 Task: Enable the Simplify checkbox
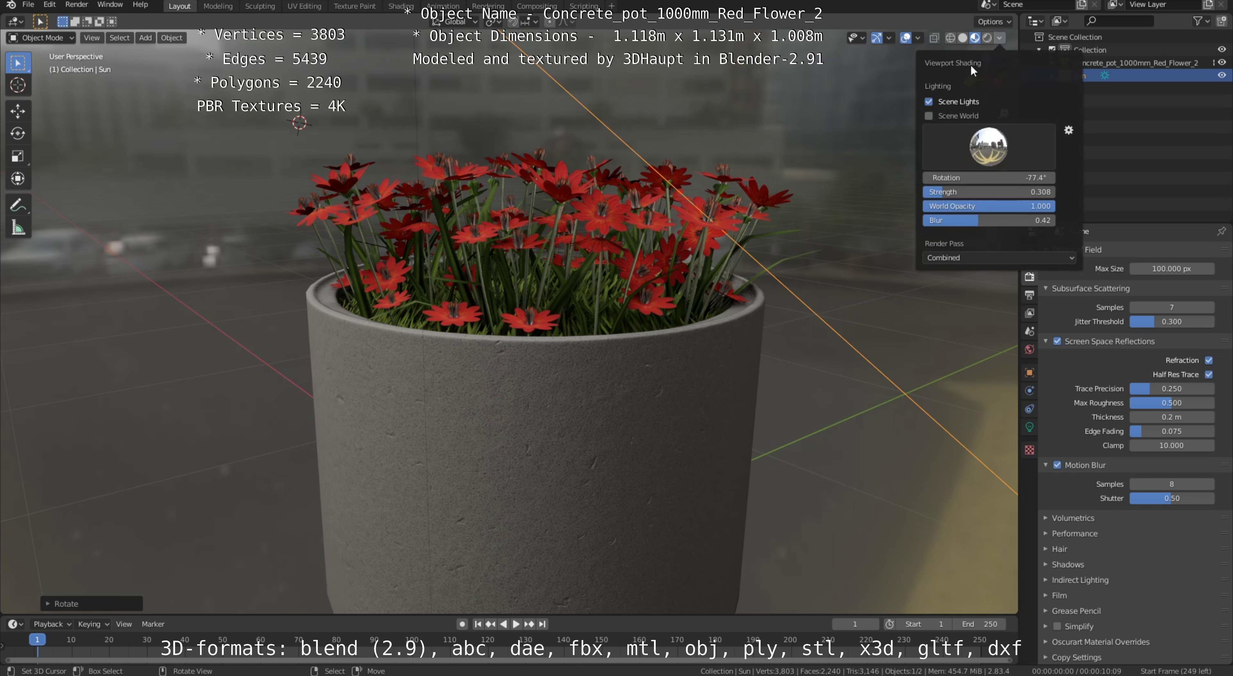pyautogui.click(x=1057, y=626)
